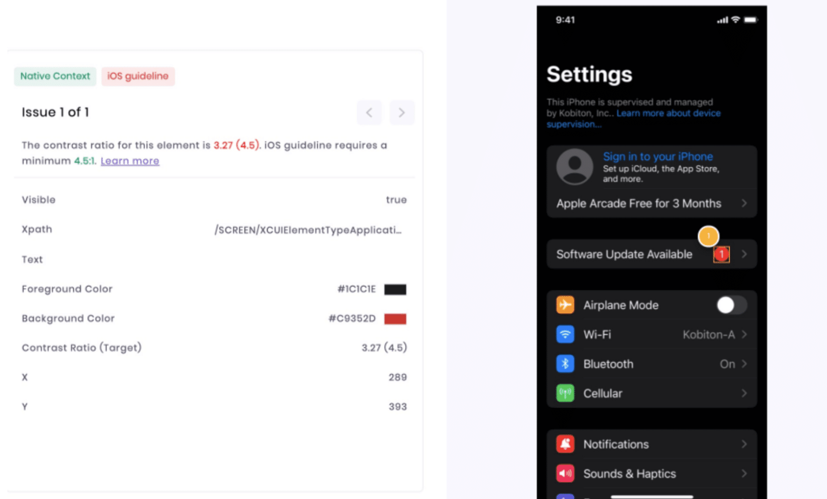Select the Native Context tag
Image resolution: width=827 pixels, height=499 pixels.
pos(55,76)
